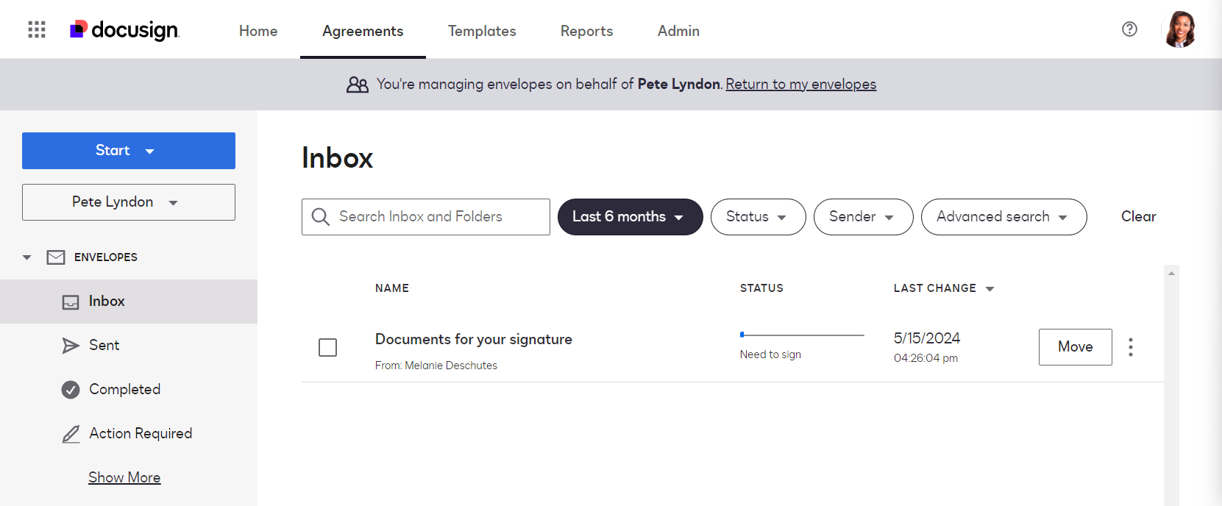The image size is (1222, 506).
Task: Click the envelope signing progress bar
Action: tap(802, 335)
